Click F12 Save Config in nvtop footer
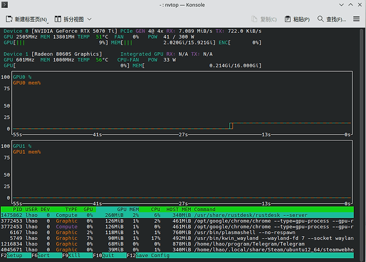366x262 pixels. [148, 256]
